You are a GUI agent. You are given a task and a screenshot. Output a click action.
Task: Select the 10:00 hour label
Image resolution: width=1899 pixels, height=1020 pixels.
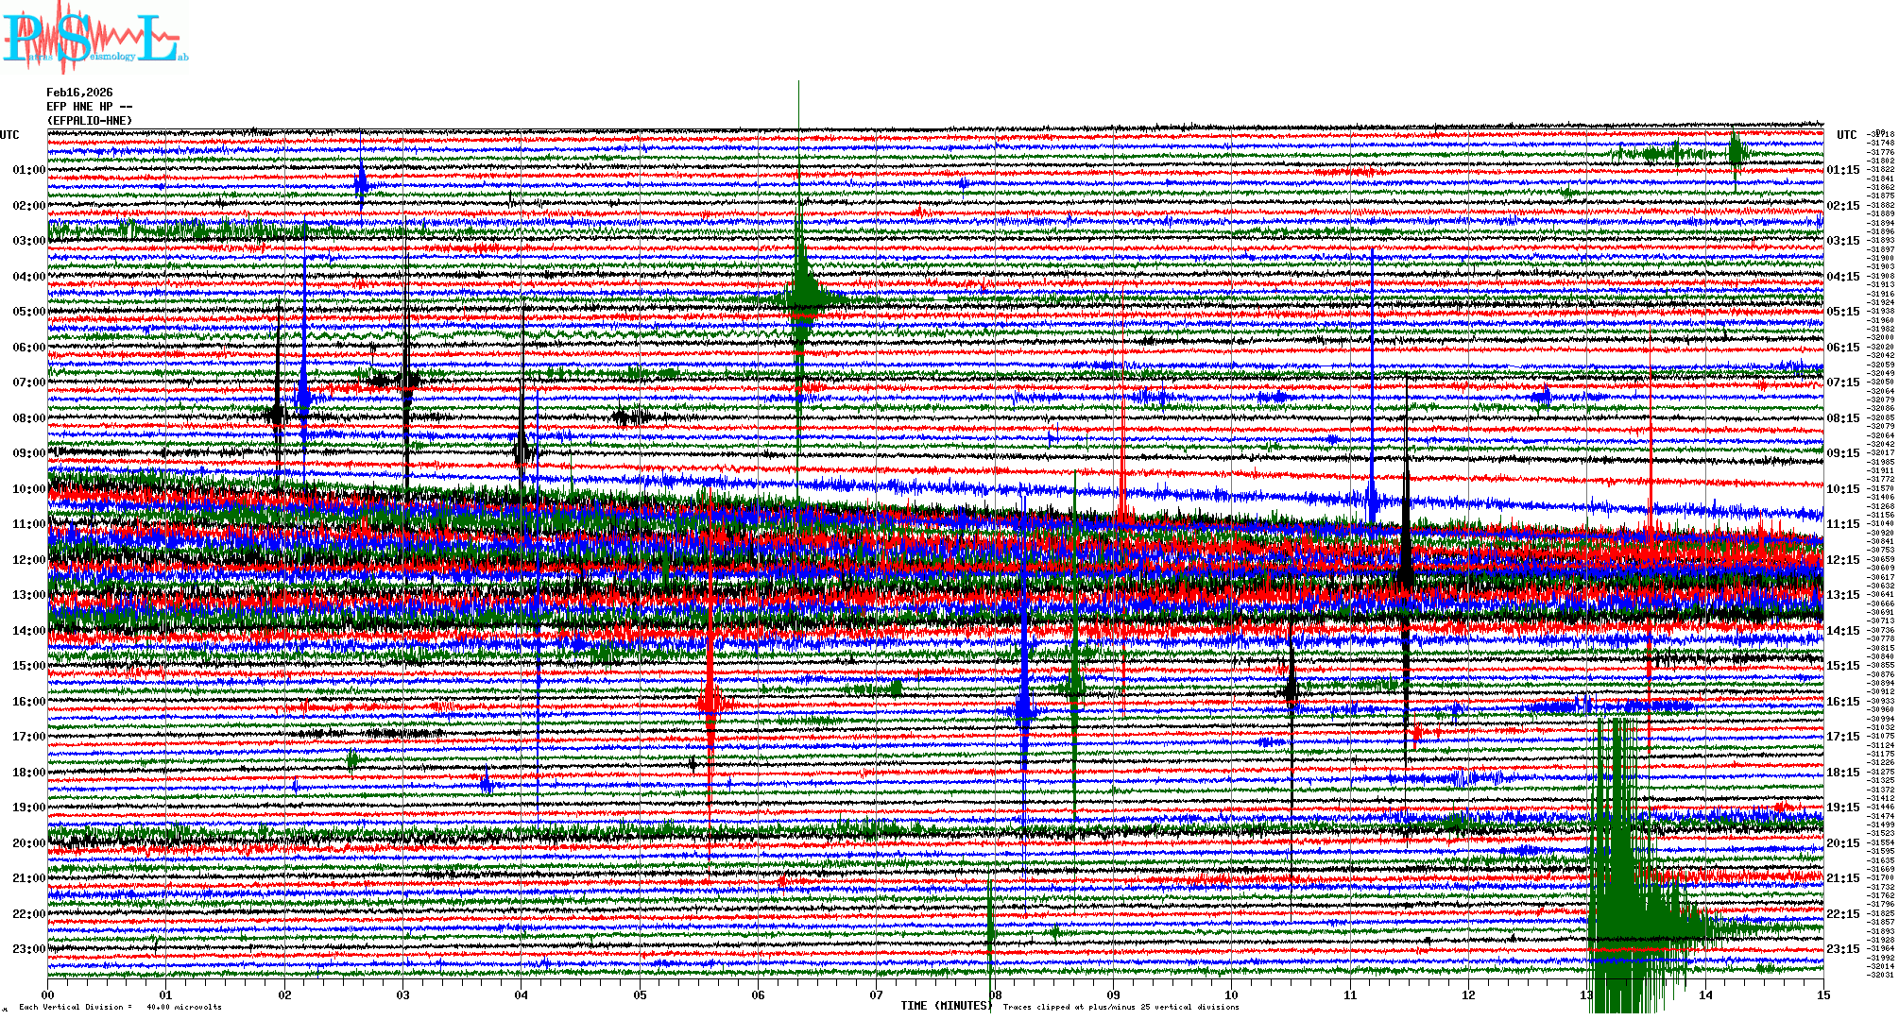pos(28,489)
